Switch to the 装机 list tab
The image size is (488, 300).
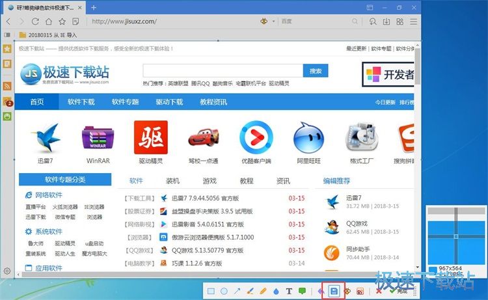point(172,181)
